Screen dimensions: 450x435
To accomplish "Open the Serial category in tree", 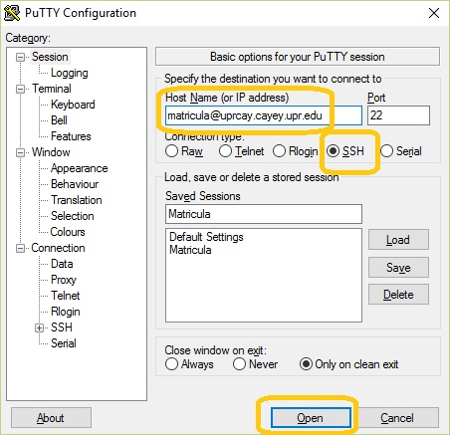I will 64,343.
